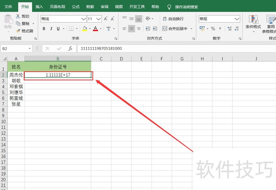Apply Percent Style to the cell

pos(213,29)
